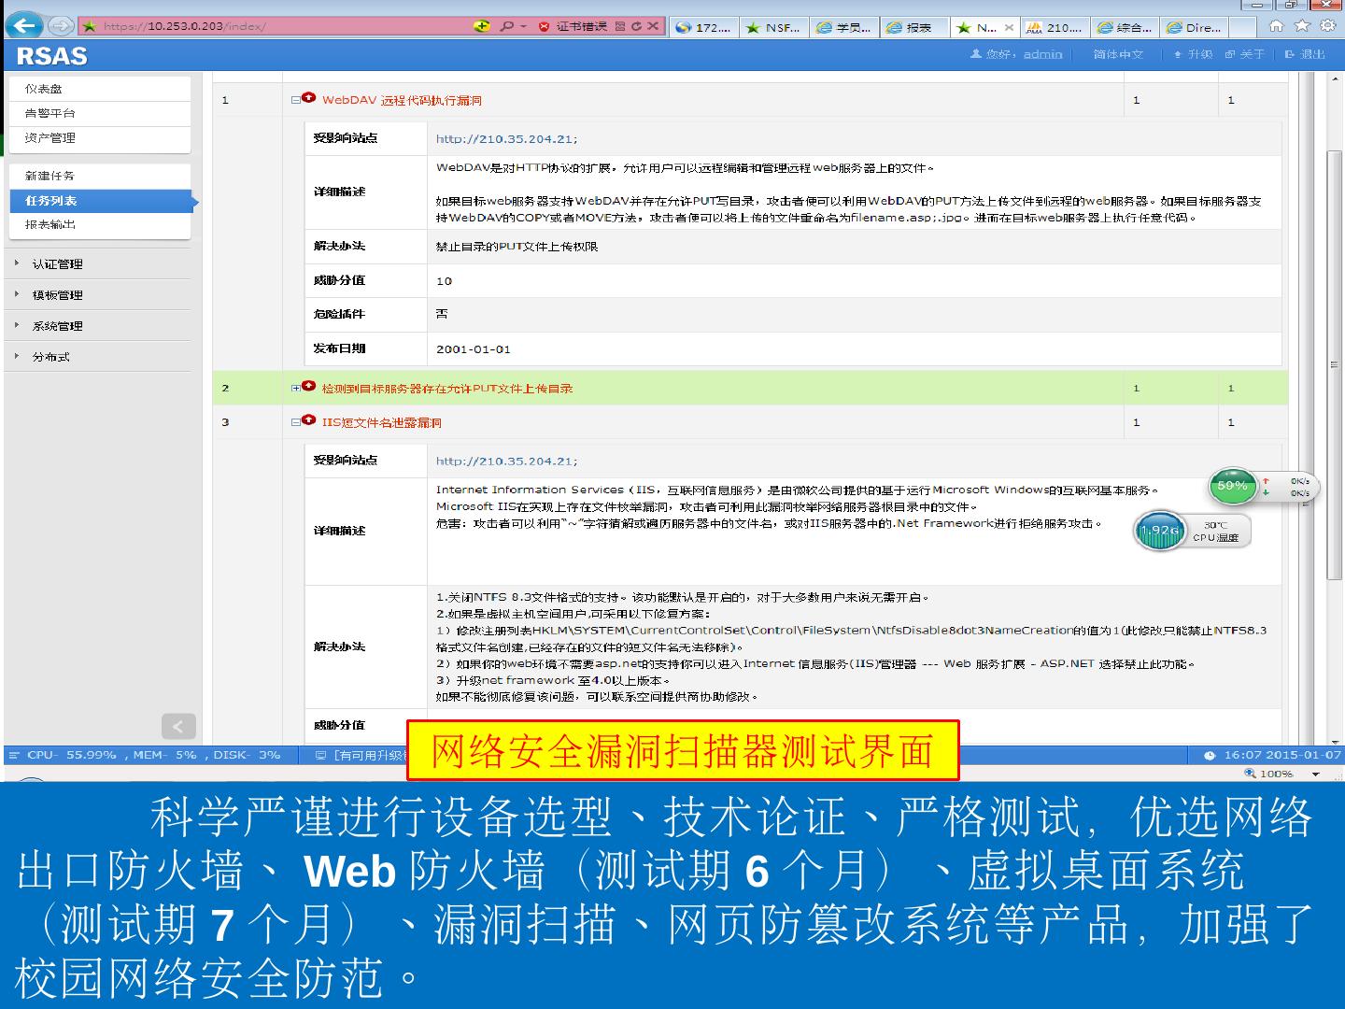Collapse sidebar with left arrow button

(x=178, y=726)
